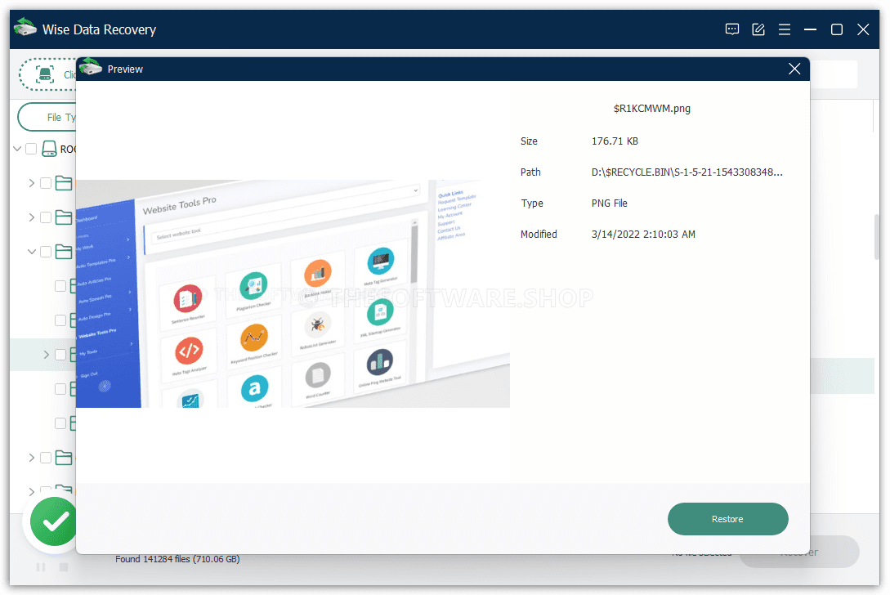Screen dimensions: 890x595
Task: Expand the first folder under ROOT drive
Action: (x=32, y=183)
